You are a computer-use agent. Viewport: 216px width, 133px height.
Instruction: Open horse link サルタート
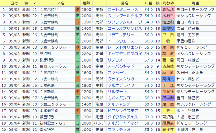(x=117, y=92)
